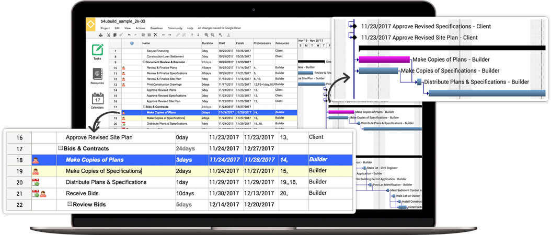Click the print icon in toolbar
This screenshot has width=551, height=235.
101,35
